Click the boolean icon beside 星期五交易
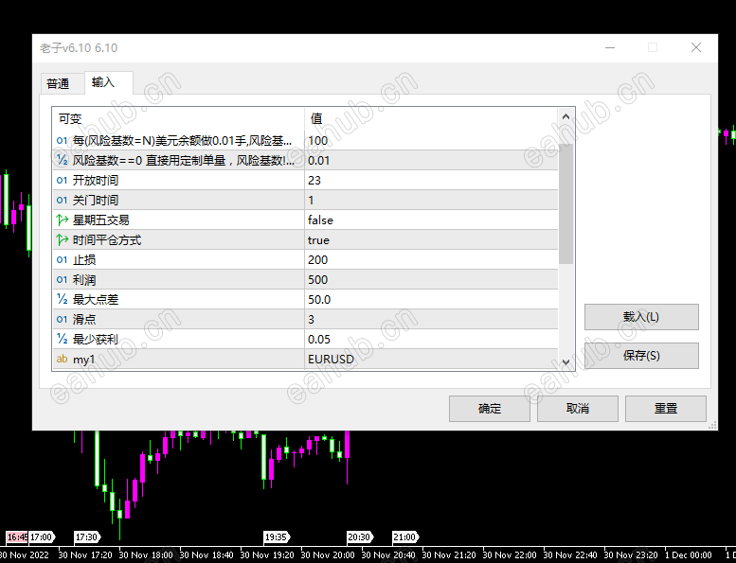 (x=62, y=220)
